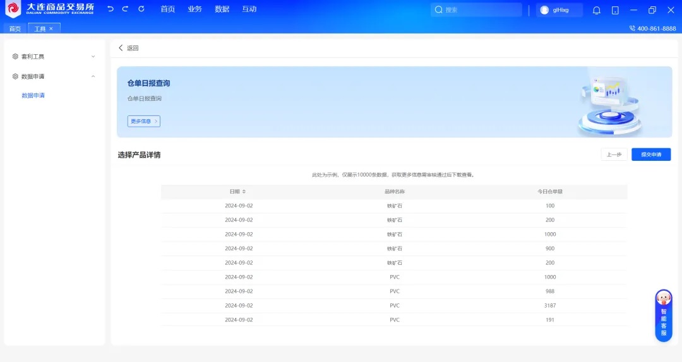Viewport: 682px width, 362px height.
Task: Open the 智能客服 assistant
Action: [x=663, y=315]
